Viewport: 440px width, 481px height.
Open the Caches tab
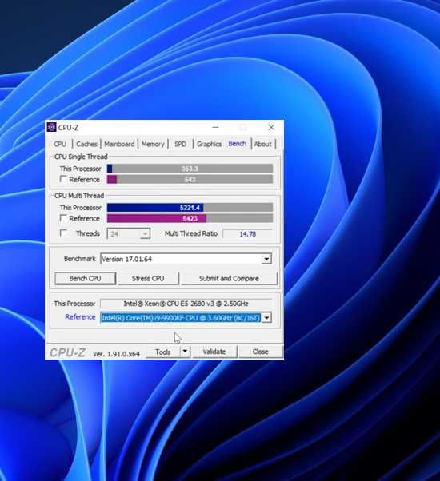click(86, 144)
